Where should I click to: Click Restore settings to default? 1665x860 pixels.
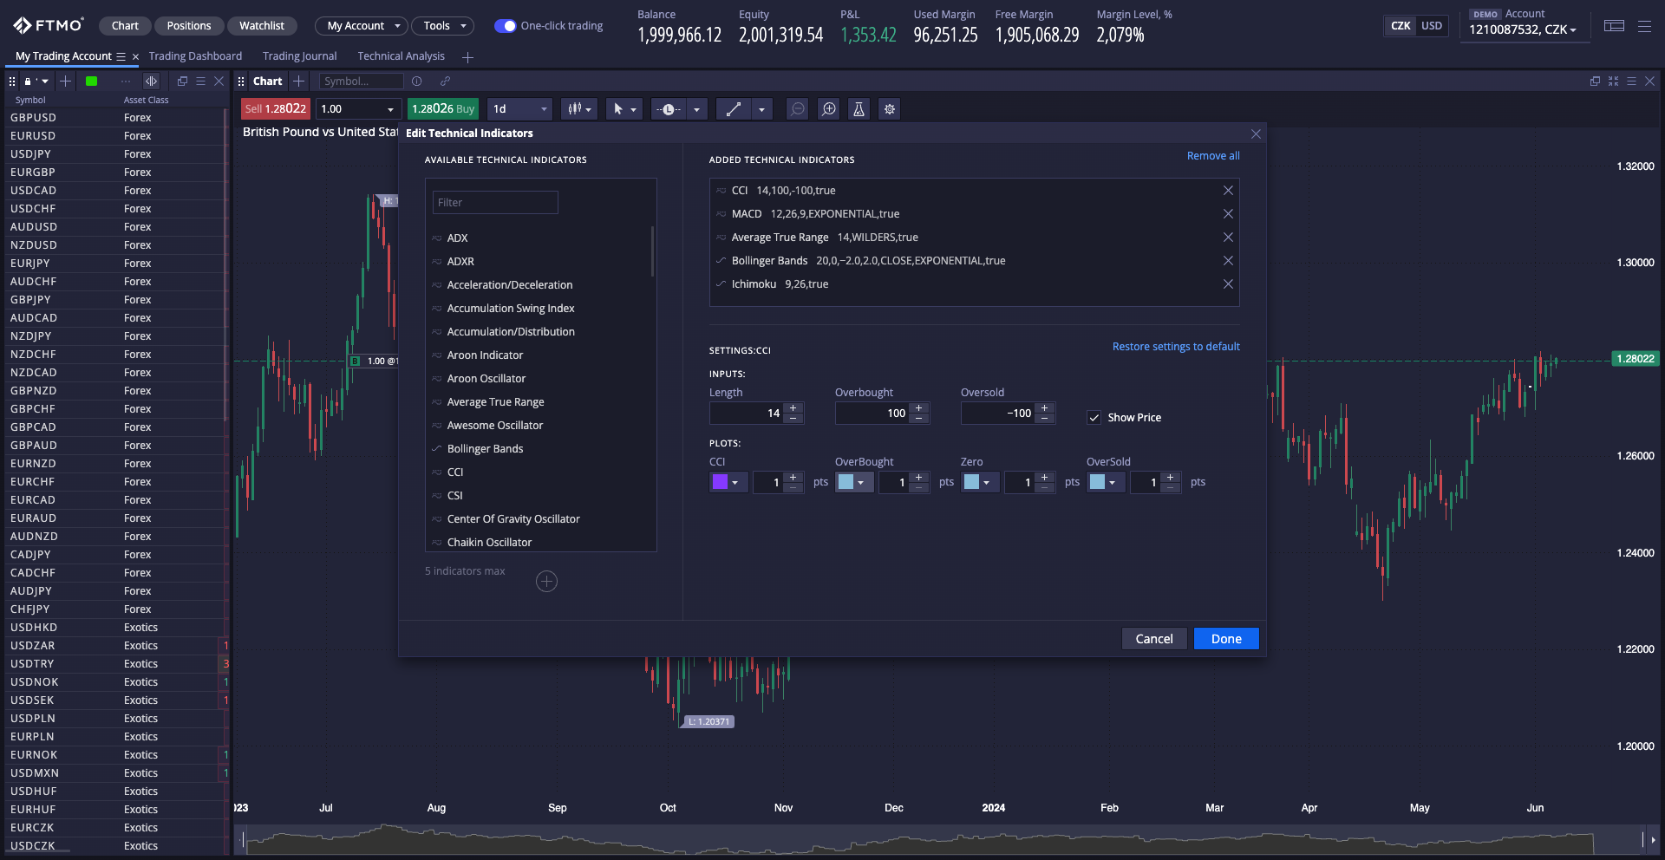(1176, 347)
